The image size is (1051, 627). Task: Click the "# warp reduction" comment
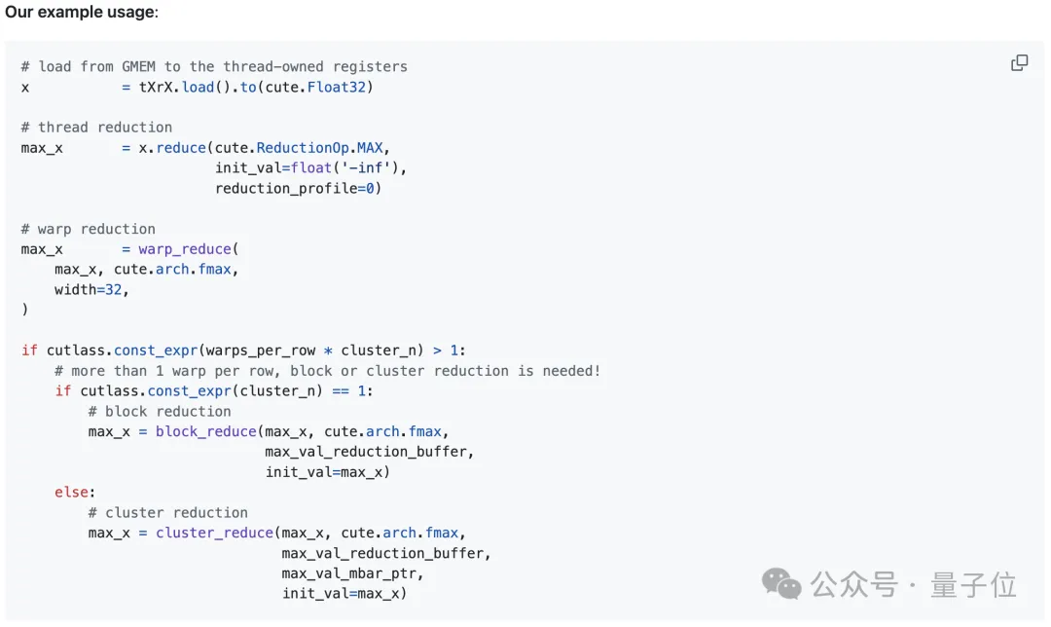[x=88, y=229]
